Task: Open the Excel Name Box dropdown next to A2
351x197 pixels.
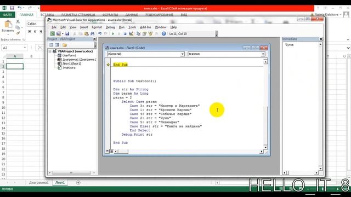Action: [x=25, y=48]
